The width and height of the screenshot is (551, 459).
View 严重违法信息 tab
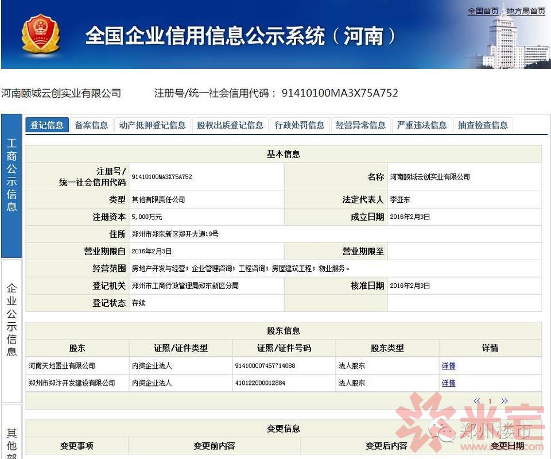422,125
